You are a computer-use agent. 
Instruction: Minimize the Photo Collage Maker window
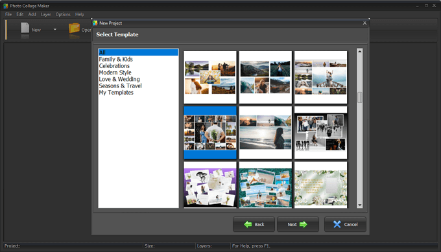(418, 6)
